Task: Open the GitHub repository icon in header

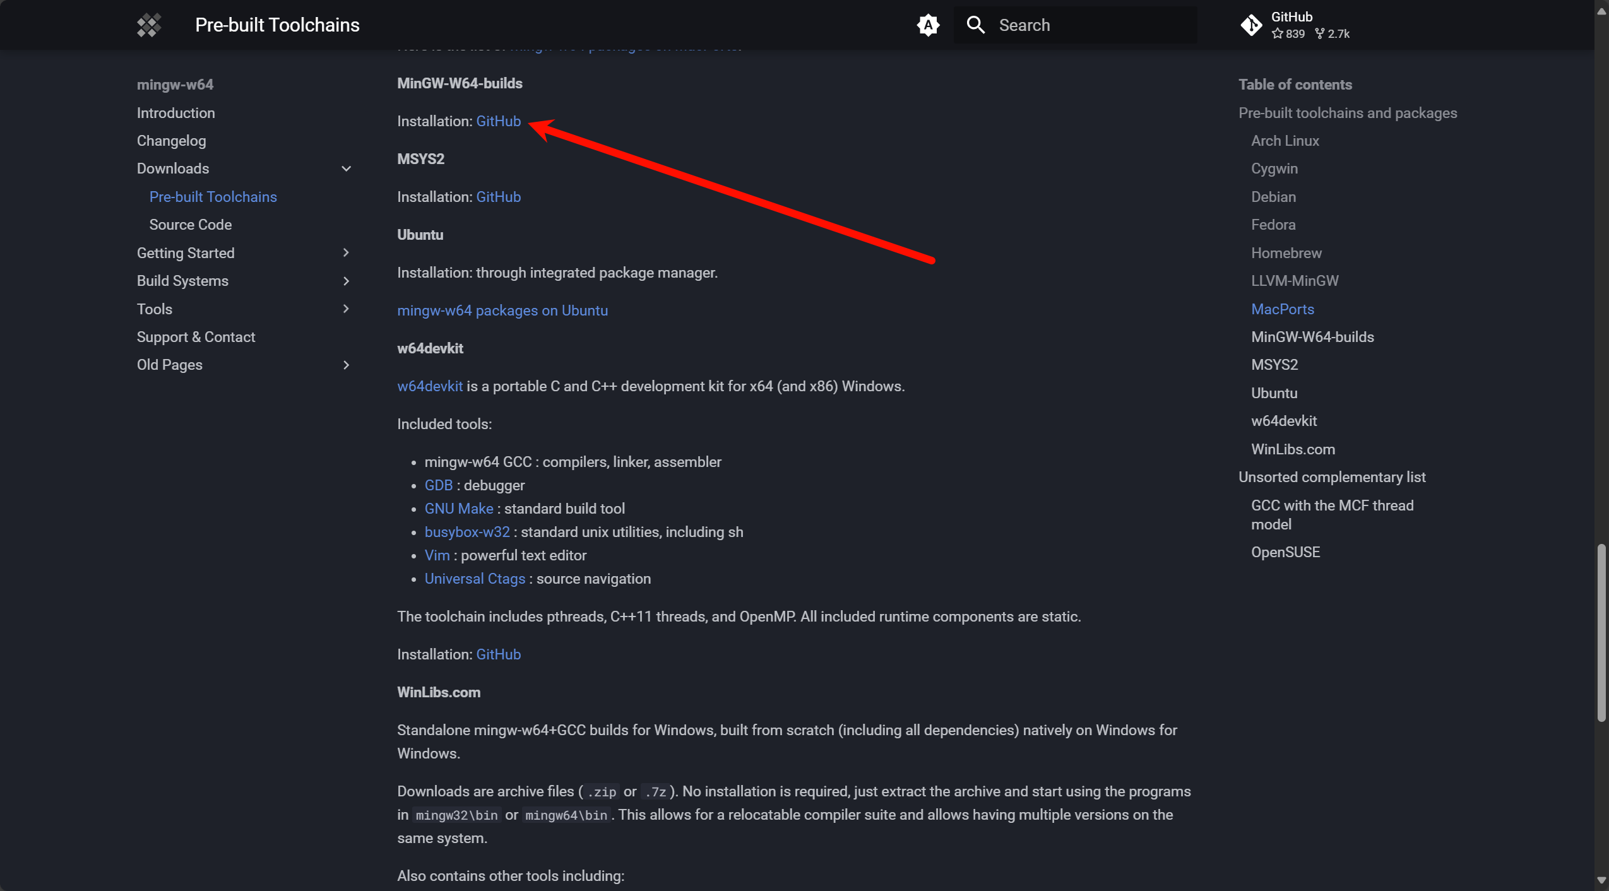Action: pos(1251,25)
